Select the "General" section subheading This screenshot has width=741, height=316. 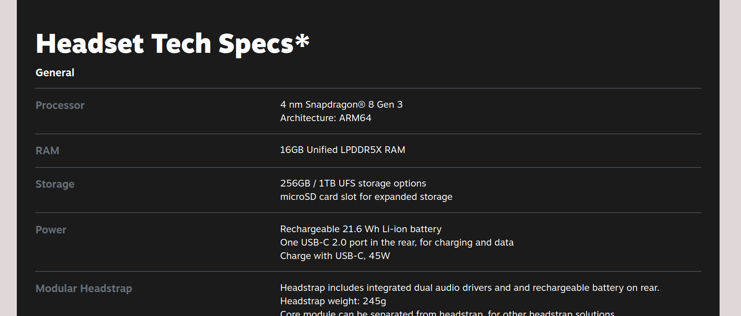click(55, 73)
